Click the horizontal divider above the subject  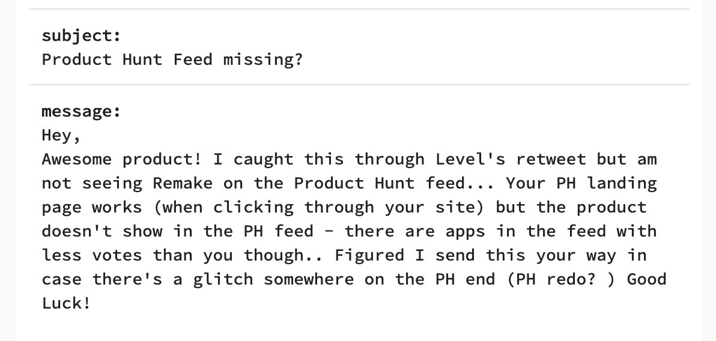pos(359,9)
